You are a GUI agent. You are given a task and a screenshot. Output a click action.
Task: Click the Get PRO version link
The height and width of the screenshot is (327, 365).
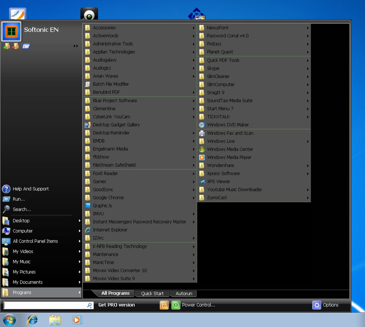pos(117,305)
